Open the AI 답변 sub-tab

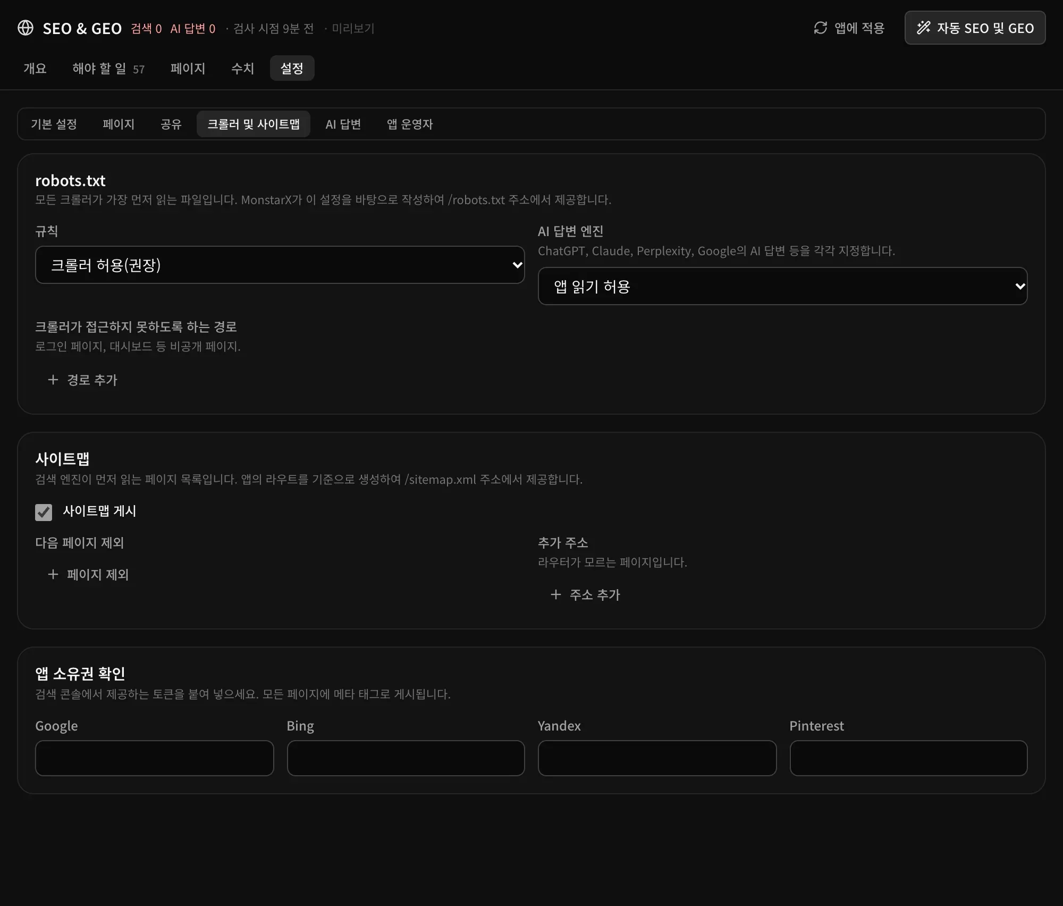[343, 124]
